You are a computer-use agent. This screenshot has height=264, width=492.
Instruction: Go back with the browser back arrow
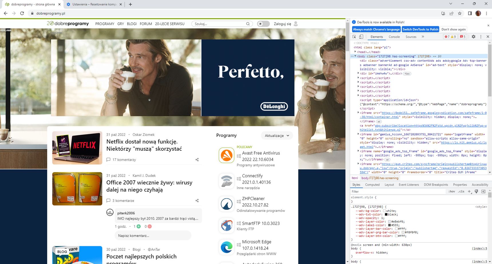(5, 13)
